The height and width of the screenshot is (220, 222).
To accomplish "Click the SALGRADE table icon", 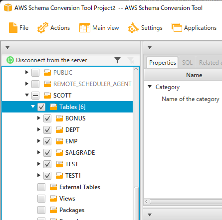I will pos(59,153).
